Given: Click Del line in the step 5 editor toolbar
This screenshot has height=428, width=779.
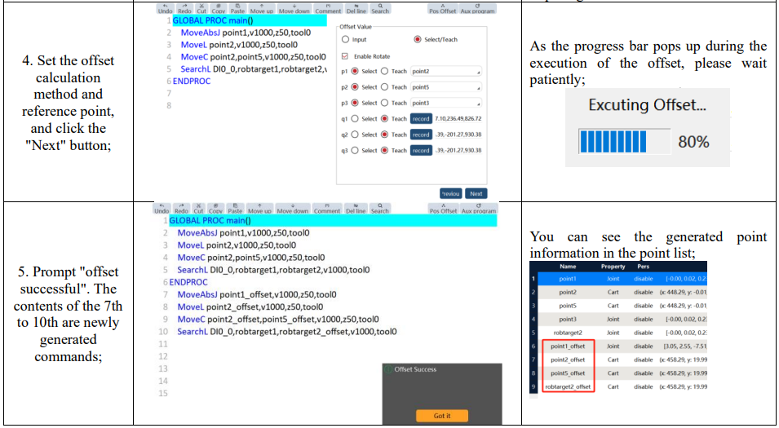Looking at the screenshot, I should tap(356, 209).
